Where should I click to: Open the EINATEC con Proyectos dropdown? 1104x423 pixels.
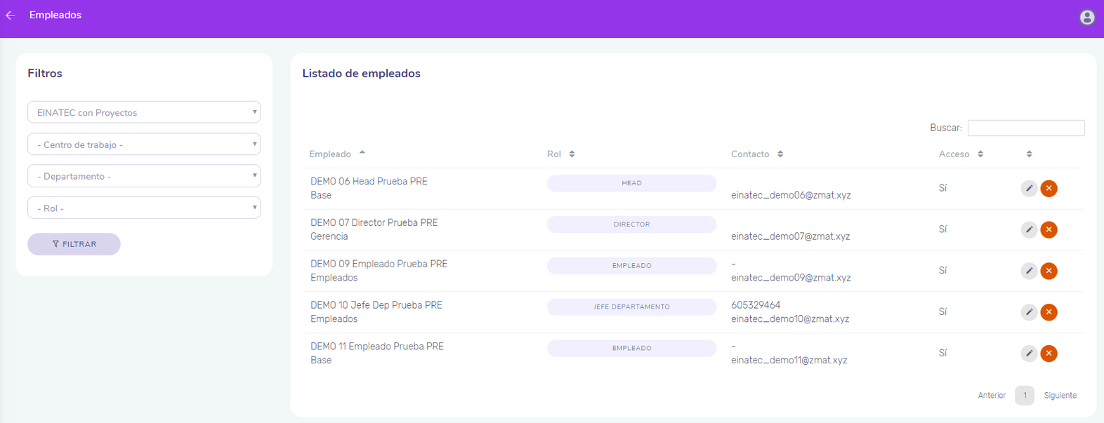(144, 112)
